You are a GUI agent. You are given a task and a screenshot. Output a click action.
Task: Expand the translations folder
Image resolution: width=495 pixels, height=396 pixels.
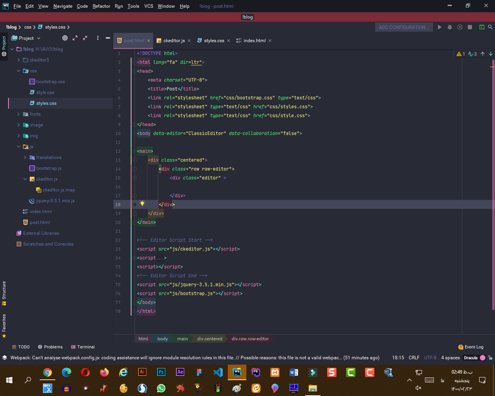25,157
